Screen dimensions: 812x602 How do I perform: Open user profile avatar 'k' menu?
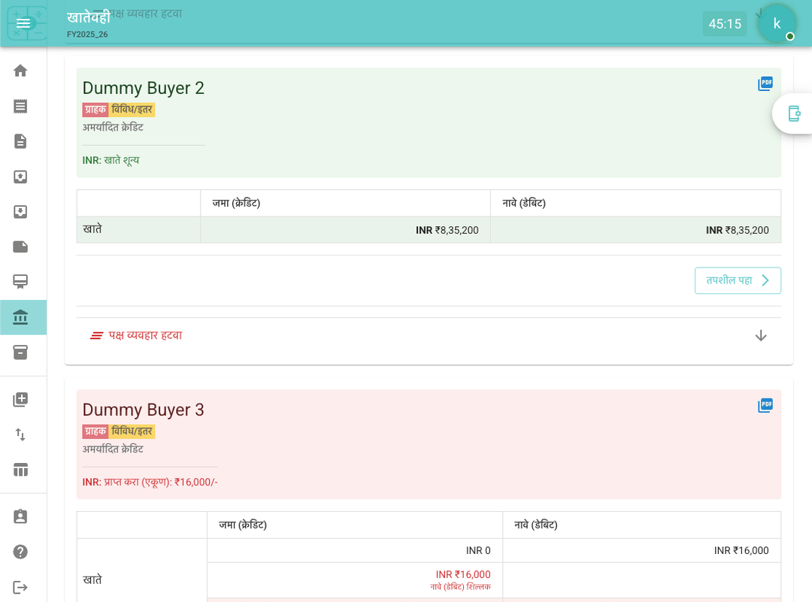[x=777, y=23]
